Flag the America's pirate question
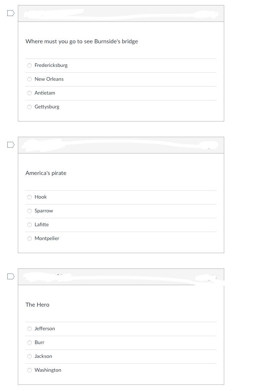 11,145
